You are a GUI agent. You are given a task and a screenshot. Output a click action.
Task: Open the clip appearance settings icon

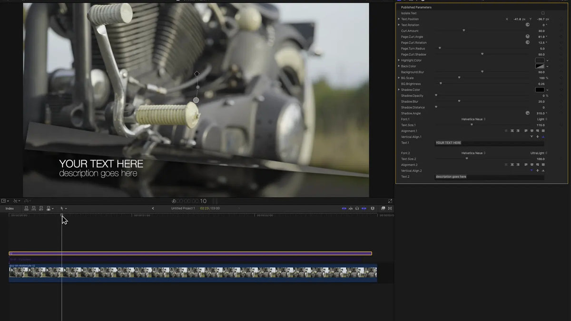[373, 208]
